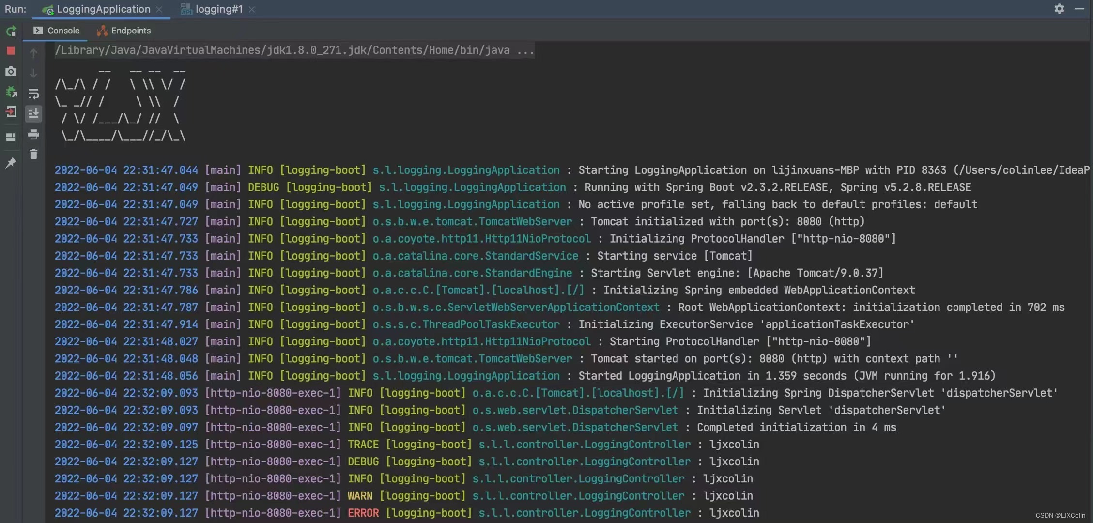This screenshot has height=523, width=1093.
Task: Click 'Starting service [Tomcat]' log message
Action: [x=675, y=256]
